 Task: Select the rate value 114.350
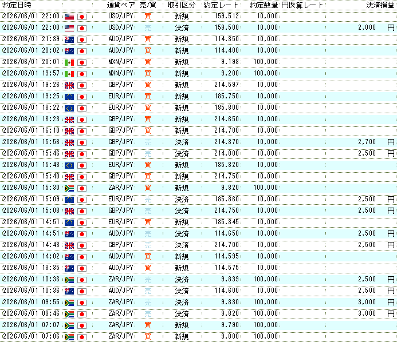[x=227, y=39]
